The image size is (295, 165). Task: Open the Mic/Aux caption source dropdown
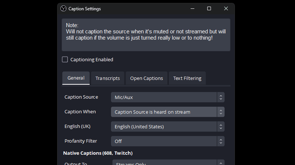click(x=164, y=97)
